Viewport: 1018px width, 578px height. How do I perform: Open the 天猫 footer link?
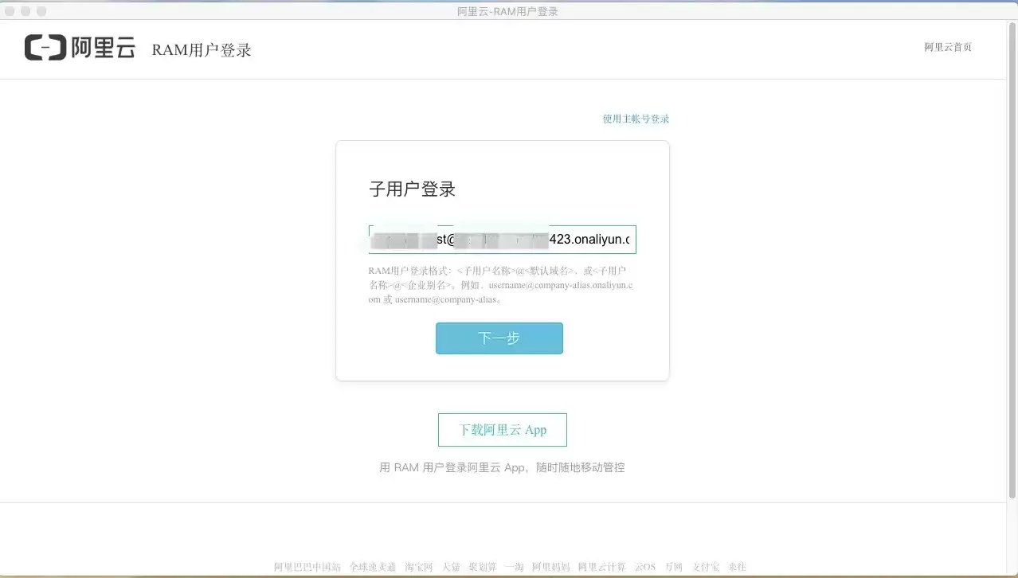point(451,567)
